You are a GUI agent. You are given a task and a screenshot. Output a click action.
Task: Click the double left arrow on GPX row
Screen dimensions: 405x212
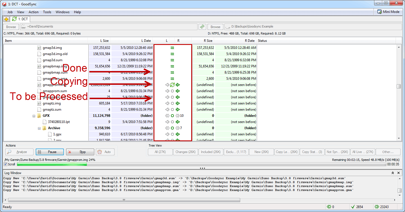coord(167,116)
